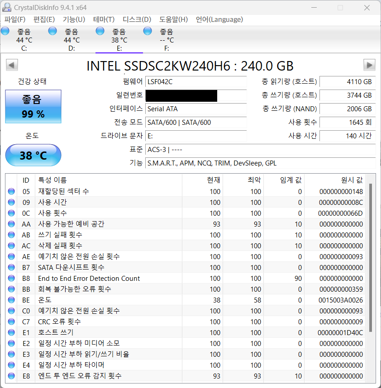Screen dimensions: 381x388
Task: Click status orb of attribute 09 row
Action: [x=11, y=202]
